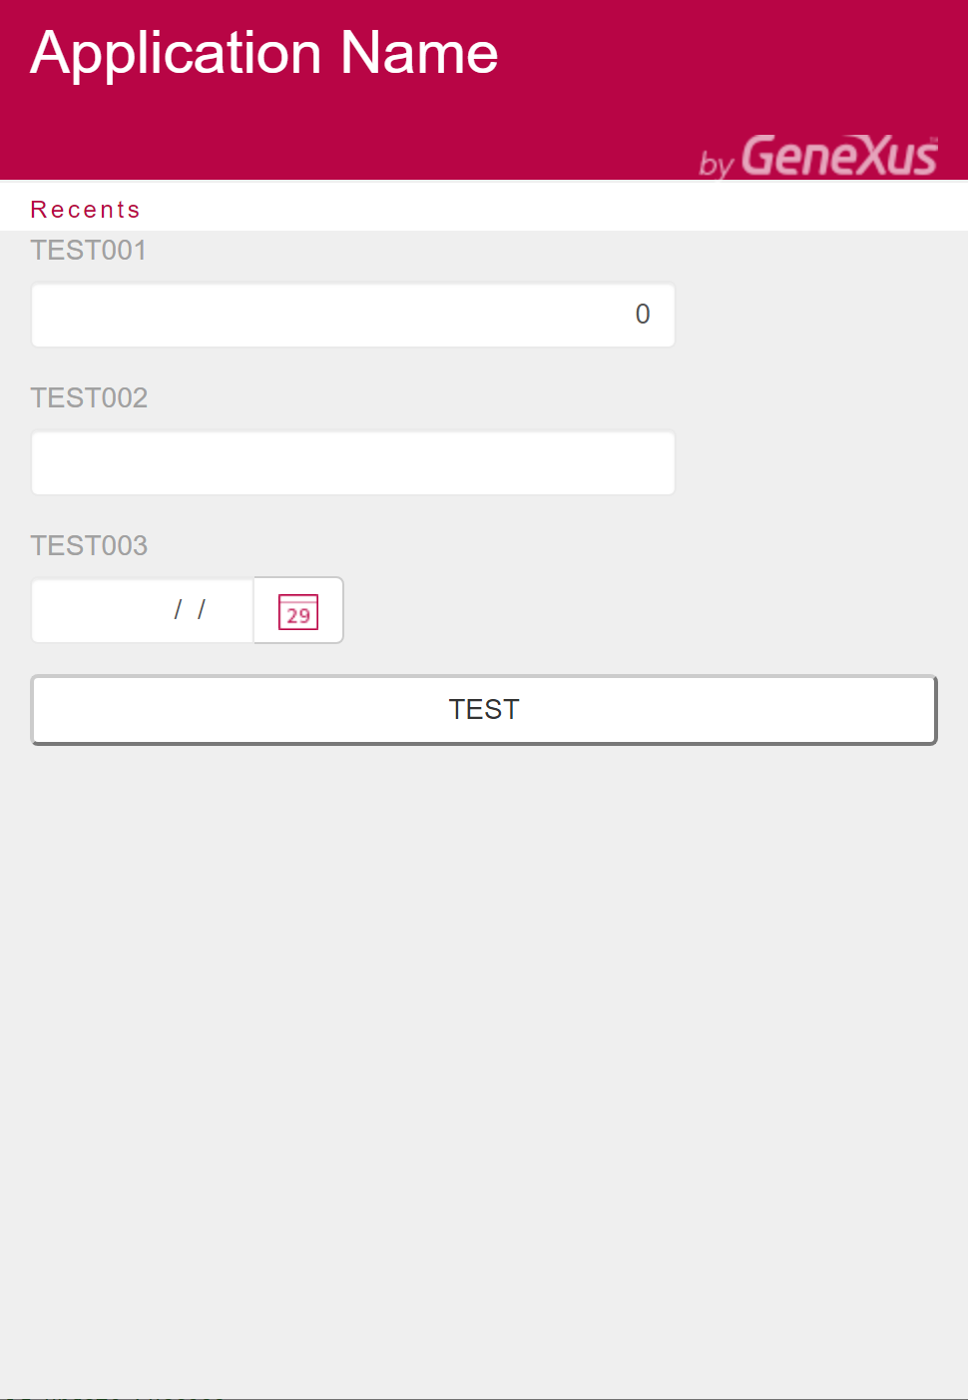Screen dimensions: 968x1400
Task: Select the TEST001 field label
Action: 89,251
